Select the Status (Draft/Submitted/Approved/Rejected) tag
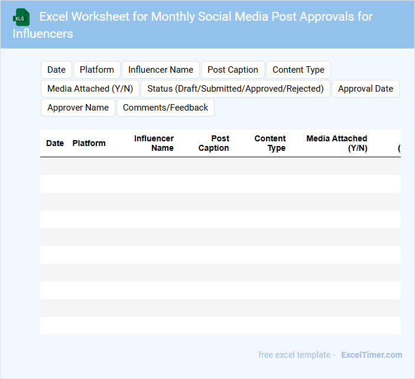415x379 pixels. click(235, 89)
